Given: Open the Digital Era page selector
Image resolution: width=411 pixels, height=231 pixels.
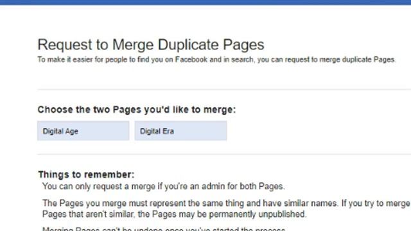Looking at the screenshot, I should (x=180, y=131).
